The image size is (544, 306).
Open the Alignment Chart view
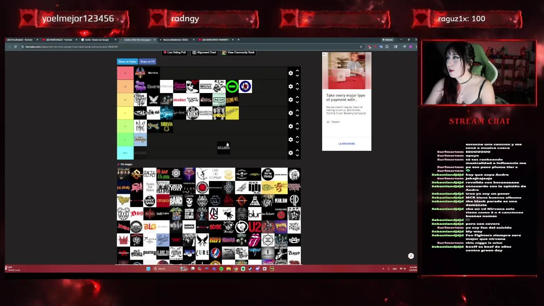point(204,52)
